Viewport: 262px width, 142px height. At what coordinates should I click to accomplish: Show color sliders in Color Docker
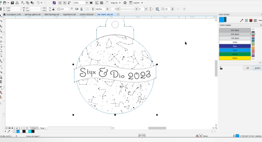(246, 20)
